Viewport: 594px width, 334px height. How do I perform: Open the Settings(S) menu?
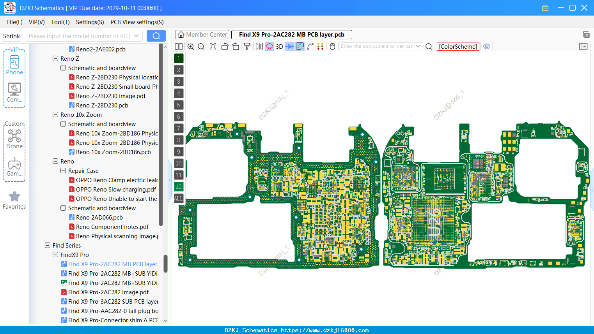pos(90,22)
